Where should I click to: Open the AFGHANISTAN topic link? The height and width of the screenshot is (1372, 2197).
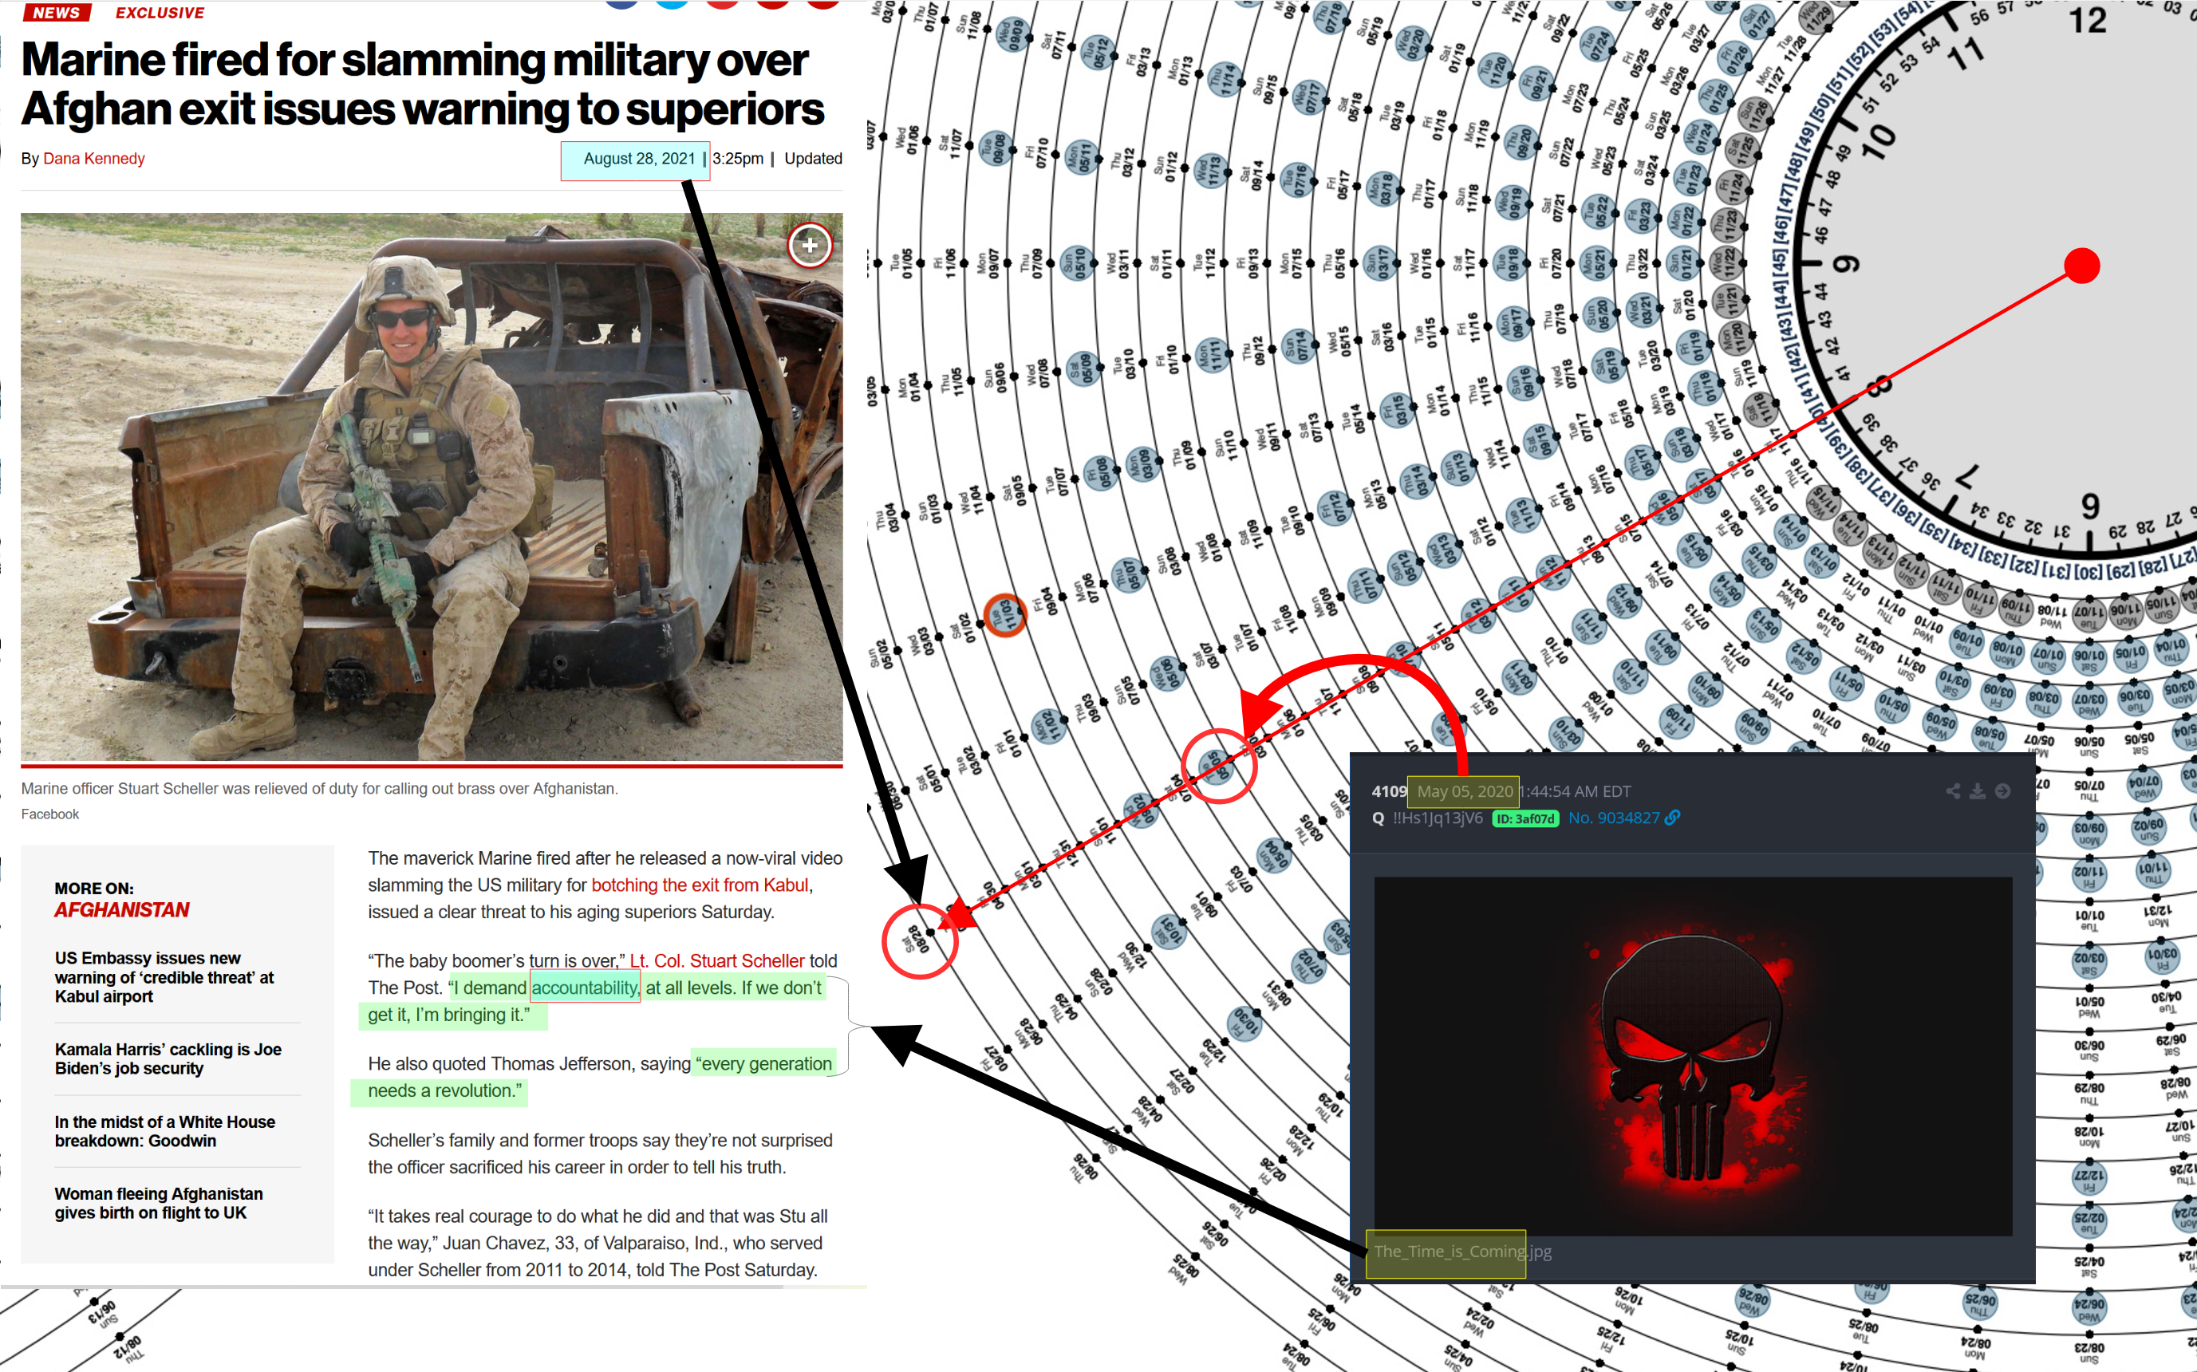point(121,910)
